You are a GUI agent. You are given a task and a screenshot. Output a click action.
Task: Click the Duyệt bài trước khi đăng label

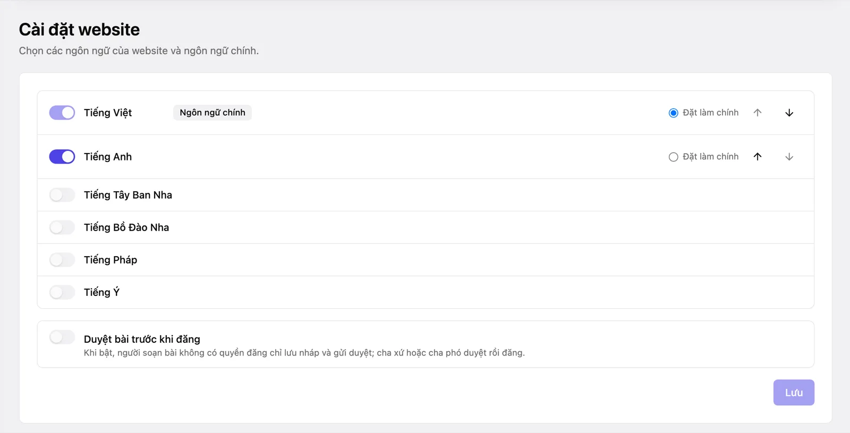click(x=142, y=339)
